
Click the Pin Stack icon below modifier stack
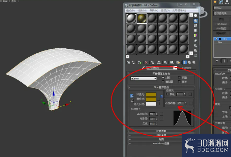pos(217,61)
